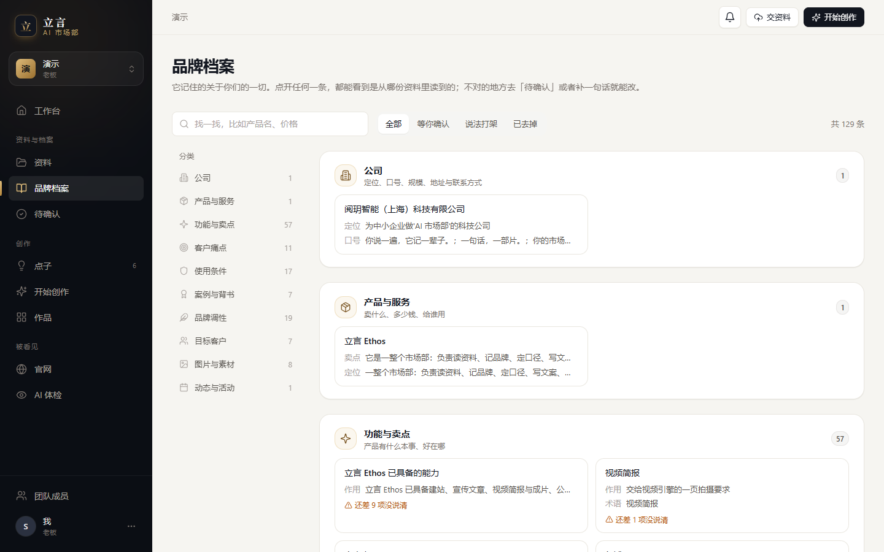The height and width of the screenshot is (552, 884).
Task: Open the 阅玥智能（上海）科技有限公司 card
Action: (461, 224)
